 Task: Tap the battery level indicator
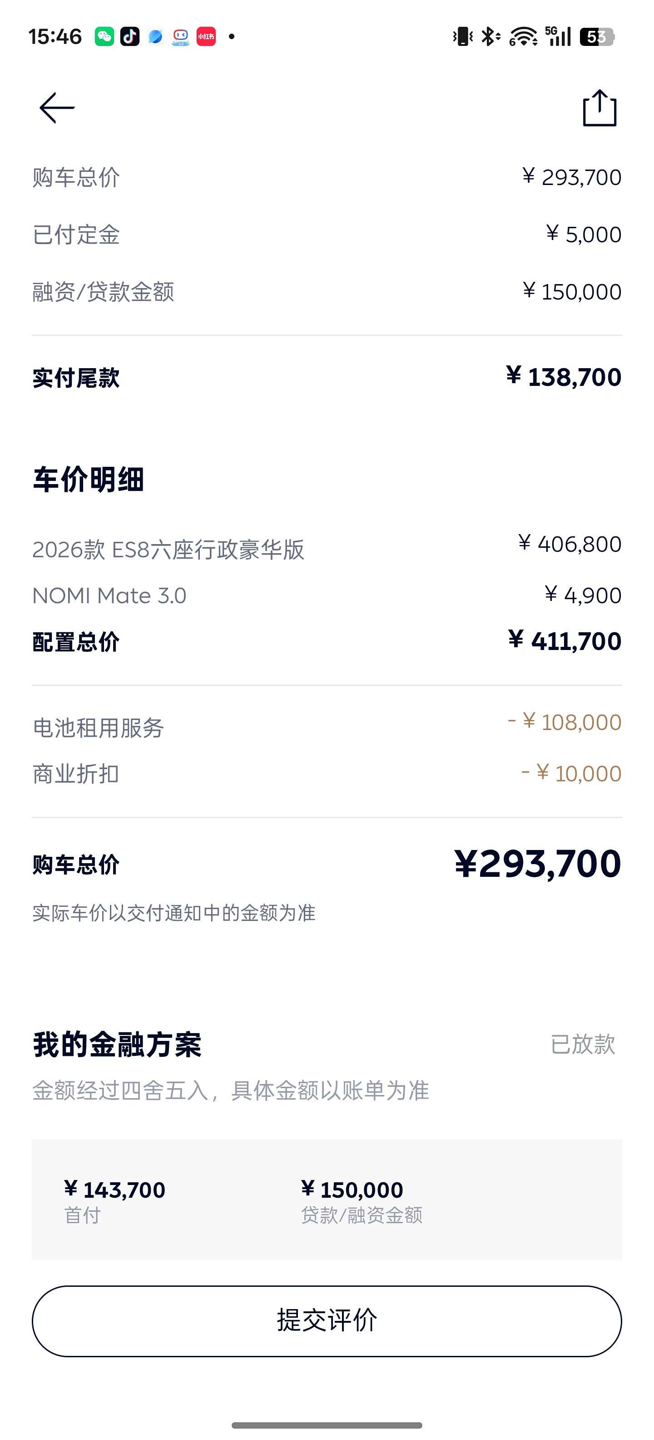tap(596, 37)
